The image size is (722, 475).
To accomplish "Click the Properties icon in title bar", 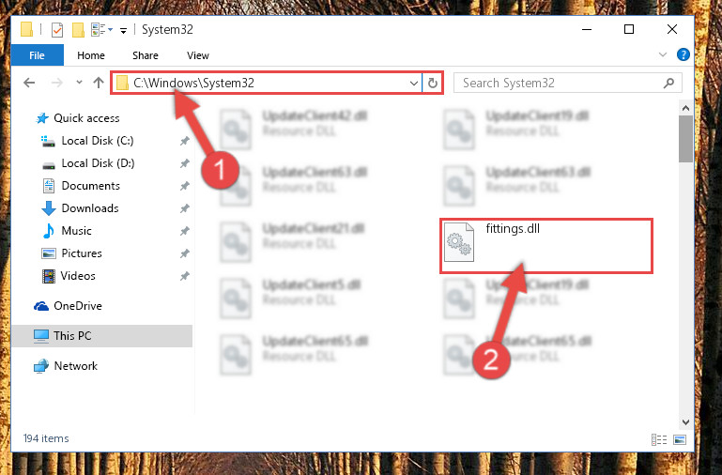I will (x=57, y=30).
